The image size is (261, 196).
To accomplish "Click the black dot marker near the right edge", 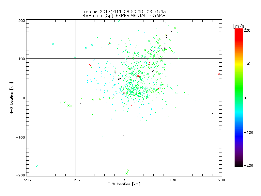I will [x=212, y=113].
